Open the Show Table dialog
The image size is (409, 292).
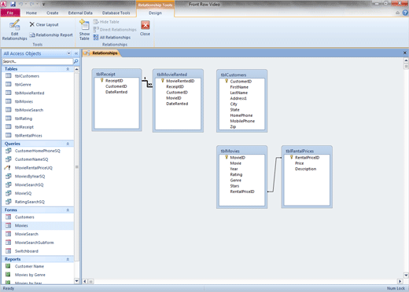84,30
